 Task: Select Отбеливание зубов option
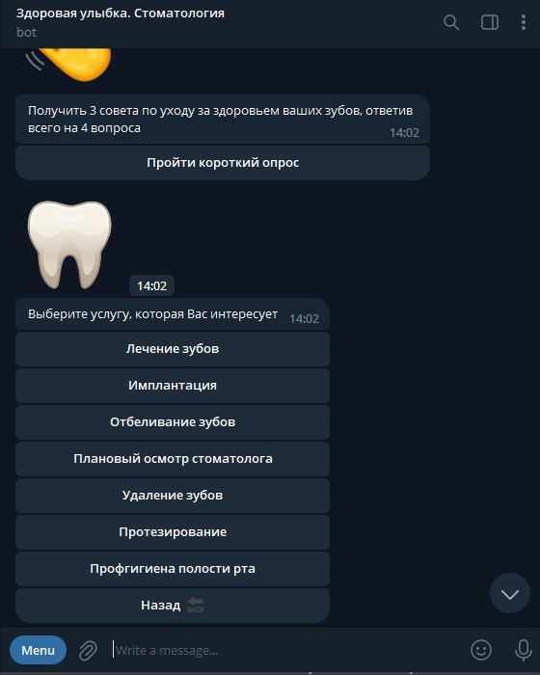pyautogui.click(x=173, y=422)
